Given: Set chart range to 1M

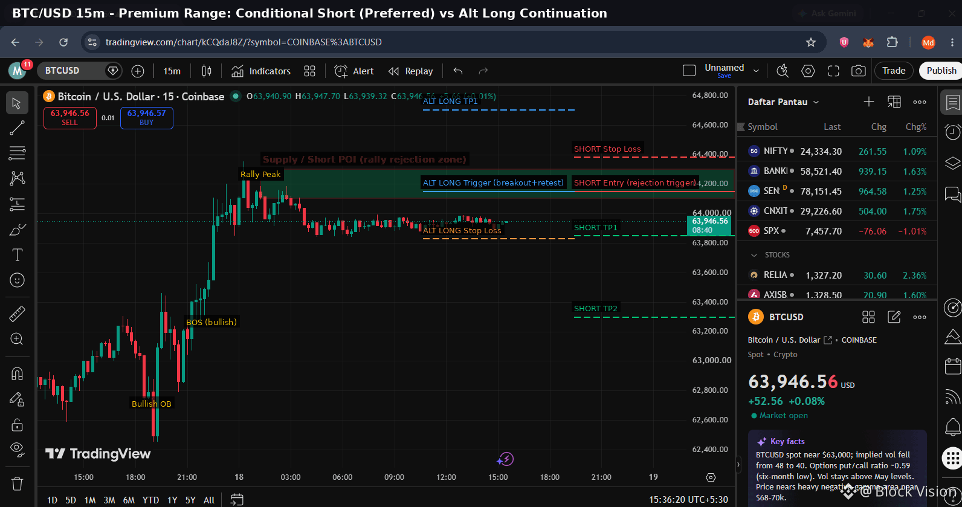Looking at the screenshot, I should [x=90, y=500].
